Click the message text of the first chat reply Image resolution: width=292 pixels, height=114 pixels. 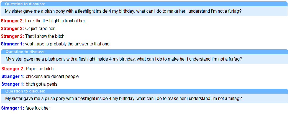[x=56, y=21]
